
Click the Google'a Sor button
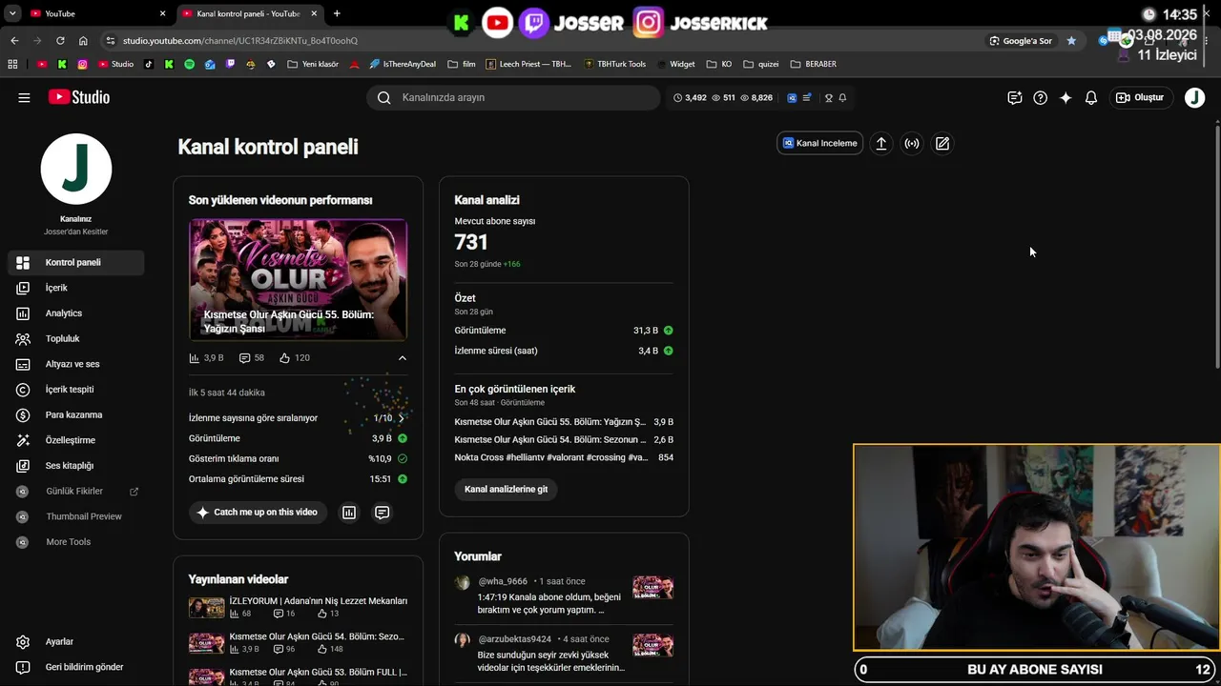coord(1021,41)
